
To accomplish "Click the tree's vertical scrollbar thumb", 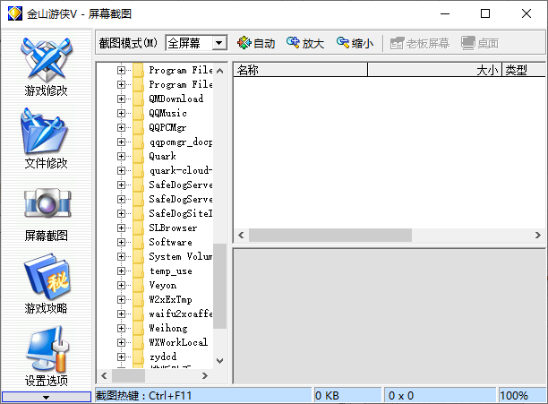I will [x=220, y=286].
